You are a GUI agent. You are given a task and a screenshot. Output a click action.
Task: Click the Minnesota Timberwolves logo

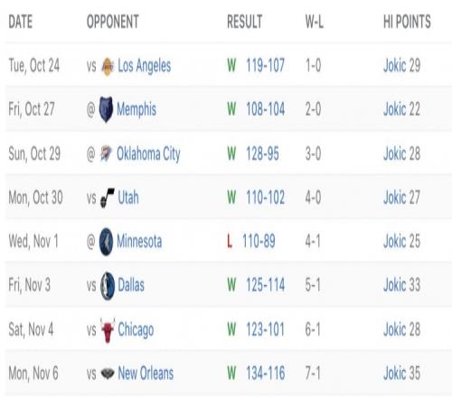(x=106, y=242)
